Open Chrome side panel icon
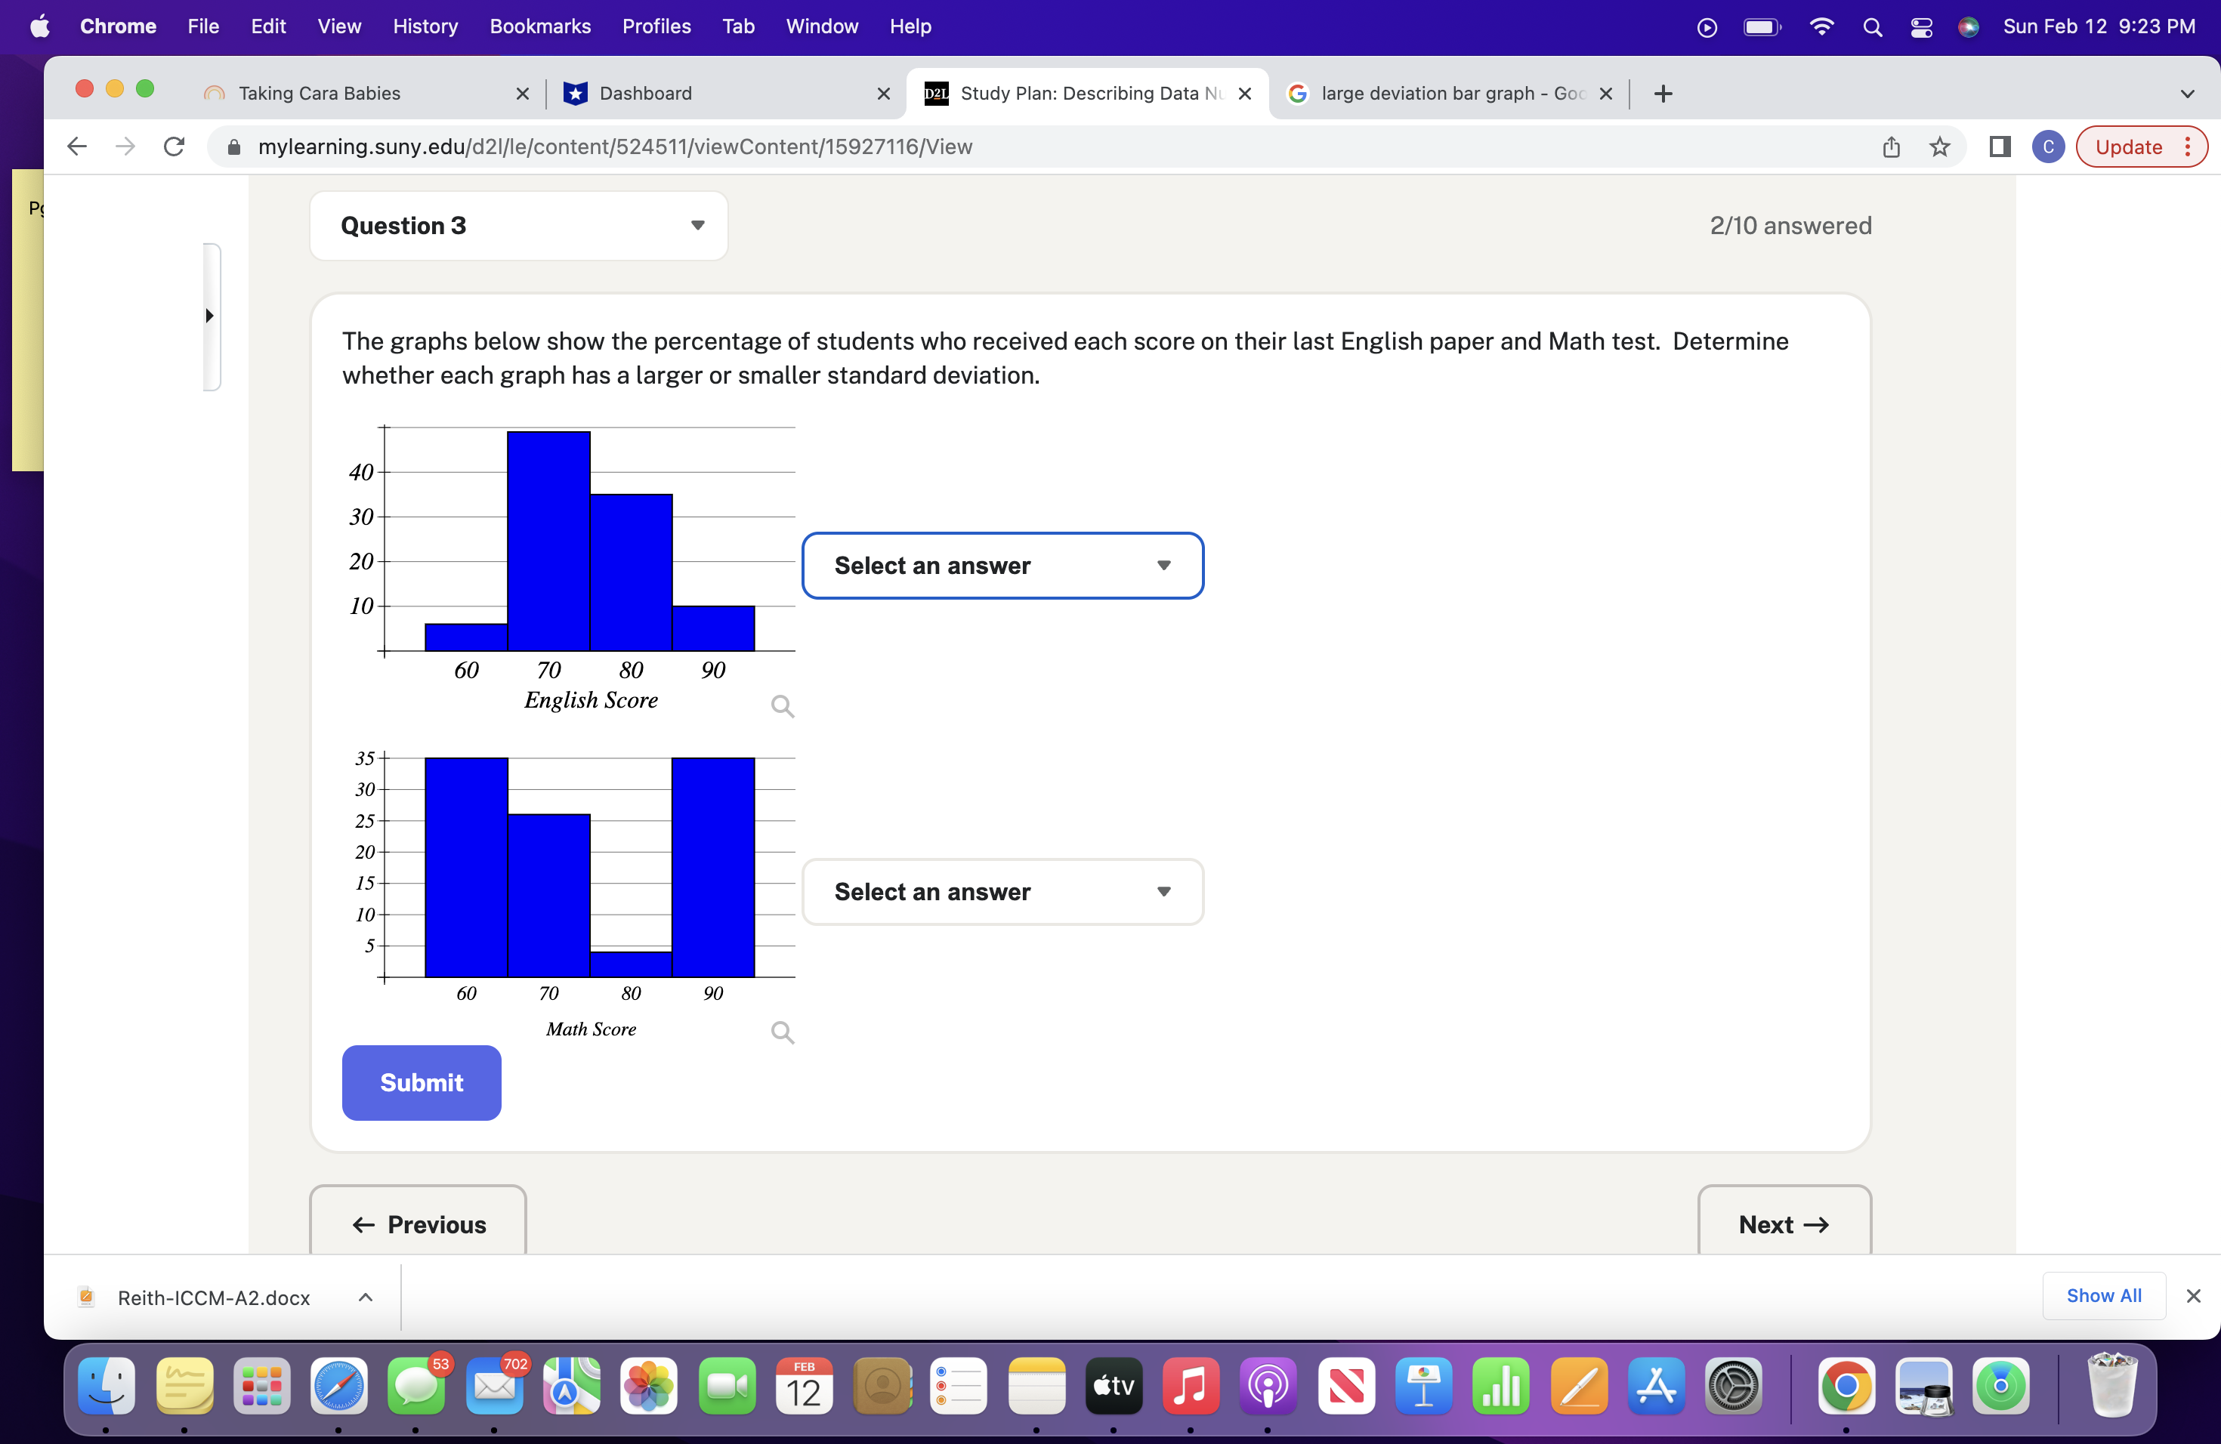The image size is (2221, 1444). tap(1999, 147)
